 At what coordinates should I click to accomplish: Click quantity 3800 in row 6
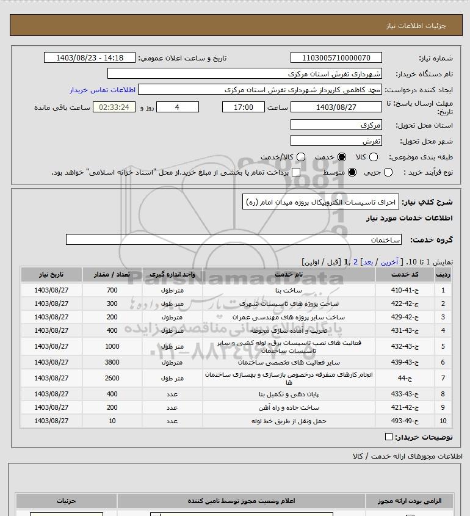pyautogui.click(x=112, y=362)
